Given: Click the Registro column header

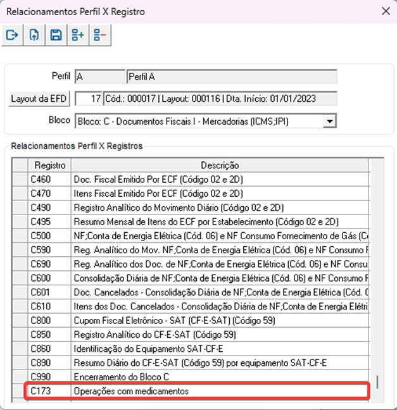Looking at the screenshot, I should (x=49, y=165).
